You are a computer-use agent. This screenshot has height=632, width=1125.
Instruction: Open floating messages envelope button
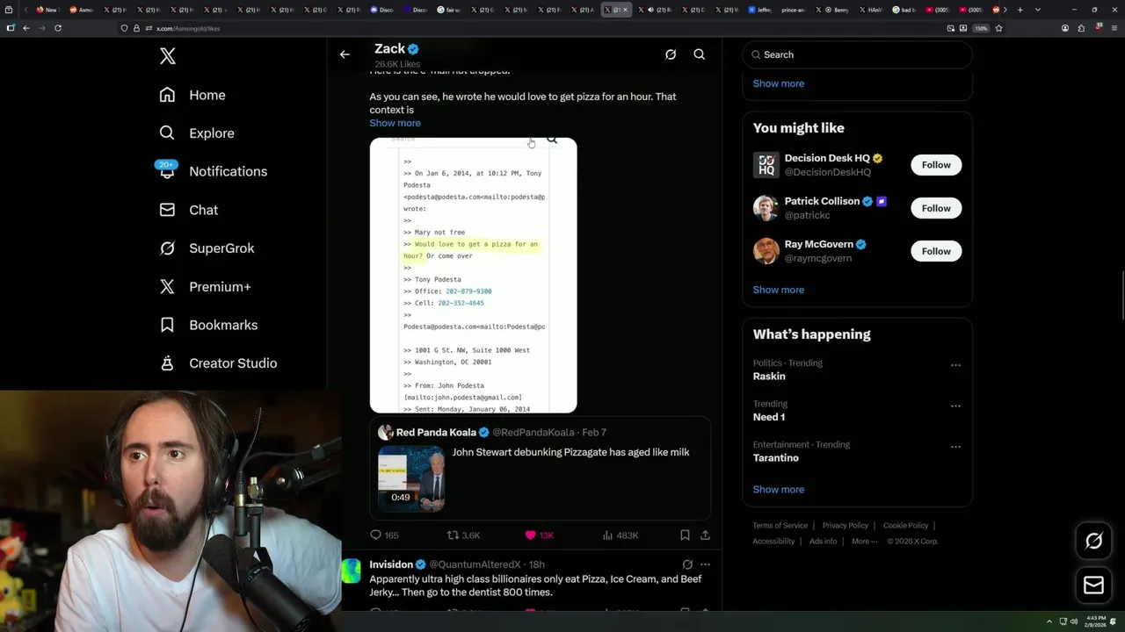1093,585
